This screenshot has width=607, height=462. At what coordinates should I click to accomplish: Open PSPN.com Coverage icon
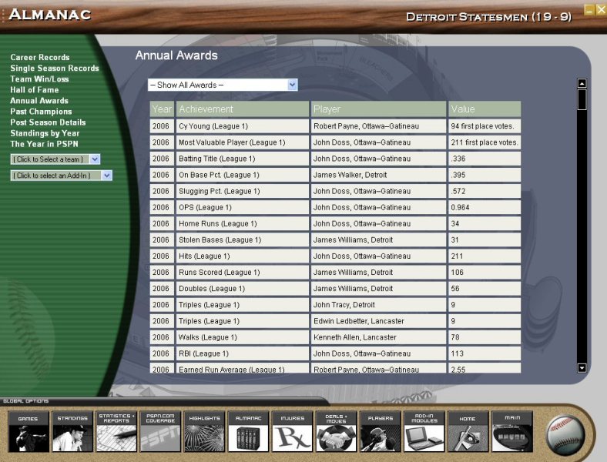point(160,432)
